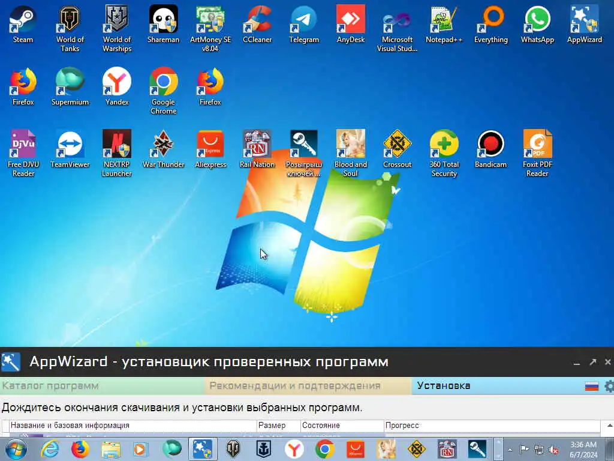Open Telegram from the desktop
This screenshot has width=614, height=461.
point(304,24)
